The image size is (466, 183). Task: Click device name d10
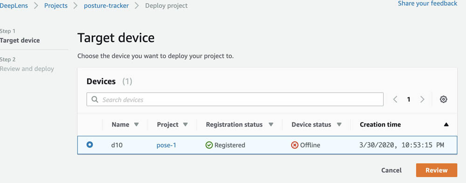tap(117, 145)
